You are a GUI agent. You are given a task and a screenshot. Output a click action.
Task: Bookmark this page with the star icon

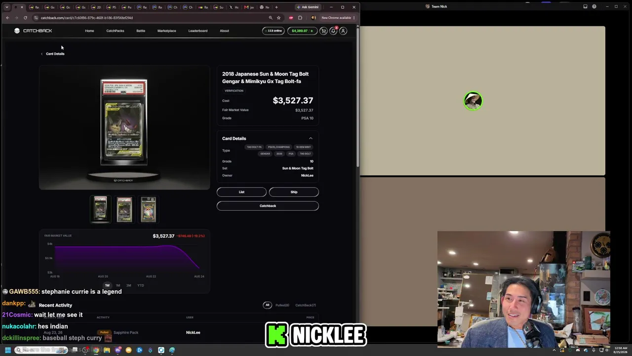tap(278, 18)
